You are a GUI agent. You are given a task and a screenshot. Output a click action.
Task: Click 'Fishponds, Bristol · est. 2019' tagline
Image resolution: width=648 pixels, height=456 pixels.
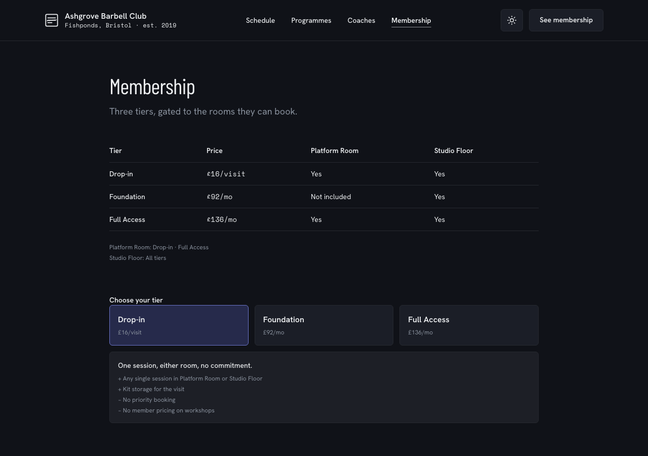(120, 25)
